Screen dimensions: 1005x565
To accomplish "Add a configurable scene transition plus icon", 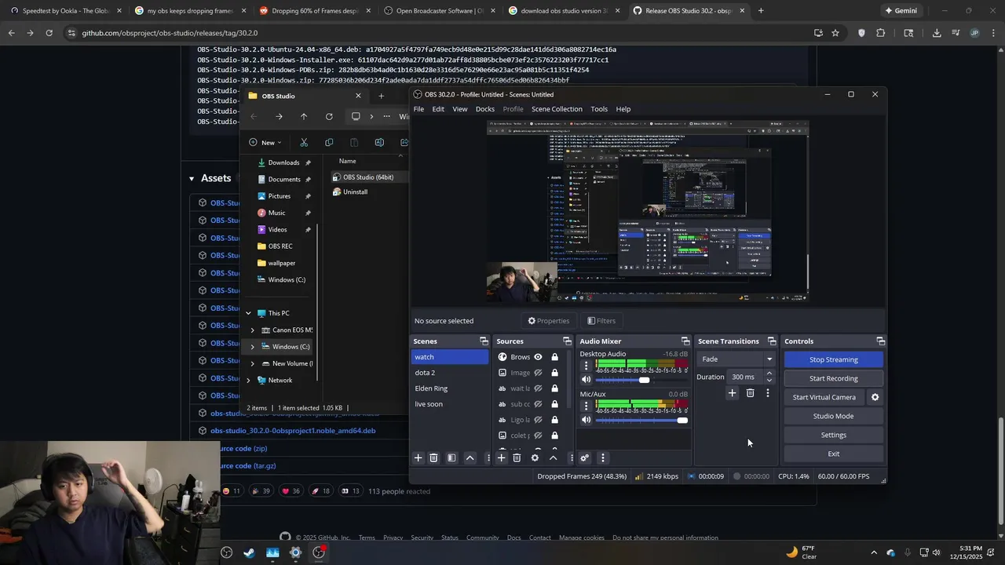I will pyautogui.click(x=732, y=393).
